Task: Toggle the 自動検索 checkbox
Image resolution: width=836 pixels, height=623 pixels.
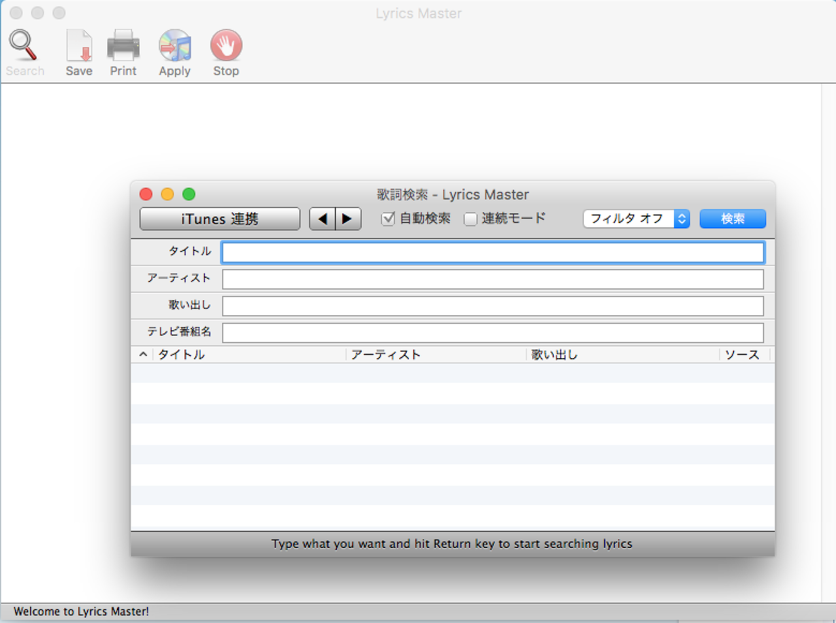Action: click(x=388, y=219)
